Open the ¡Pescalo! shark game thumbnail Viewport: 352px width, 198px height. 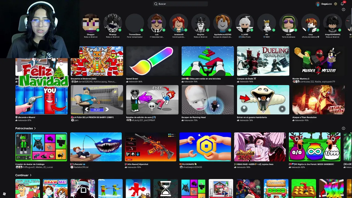[x=96, y=147]
